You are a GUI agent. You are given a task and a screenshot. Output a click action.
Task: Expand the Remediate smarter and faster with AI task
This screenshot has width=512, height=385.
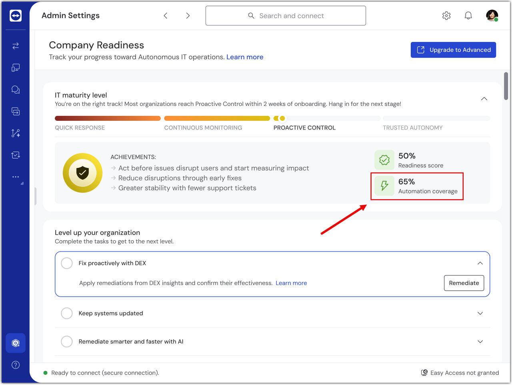point(480,341)
